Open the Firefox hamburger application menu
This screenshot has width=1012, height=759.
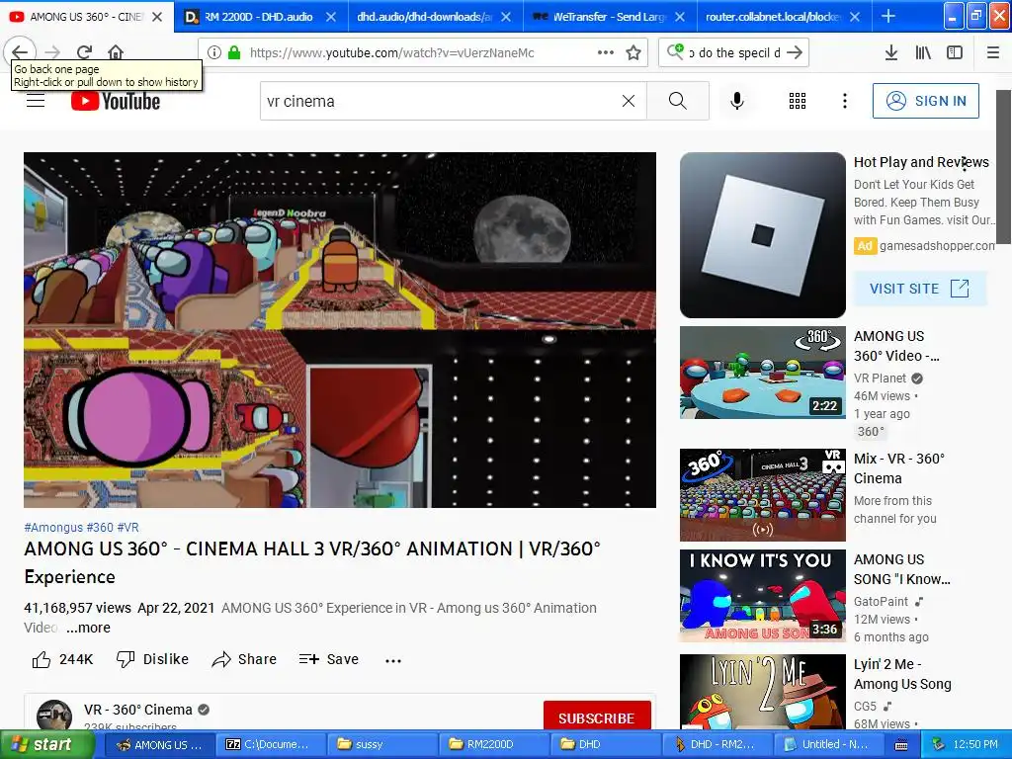pyautogui.click(x=993, y=53)
